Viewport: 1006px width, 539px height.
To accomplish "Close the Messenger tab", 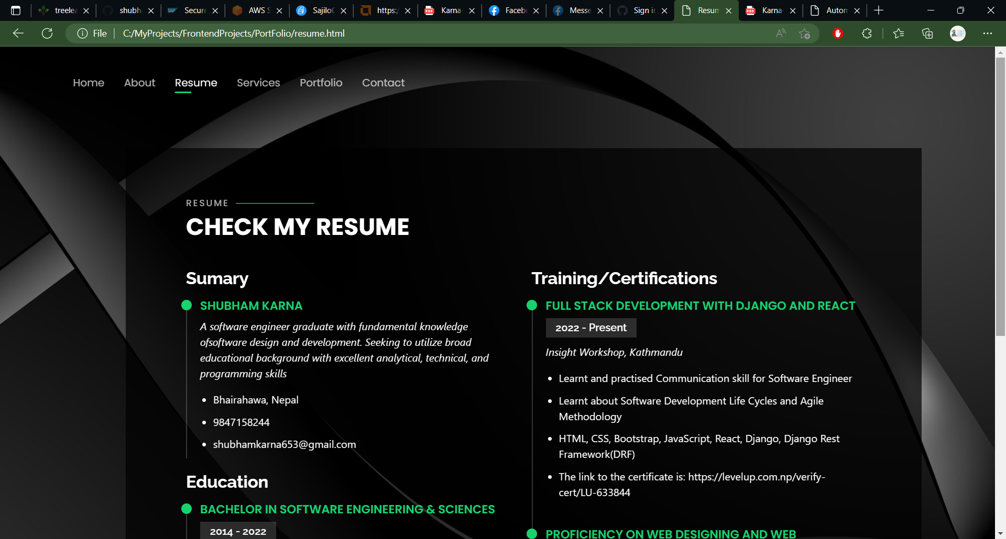I will pos(600,10).
